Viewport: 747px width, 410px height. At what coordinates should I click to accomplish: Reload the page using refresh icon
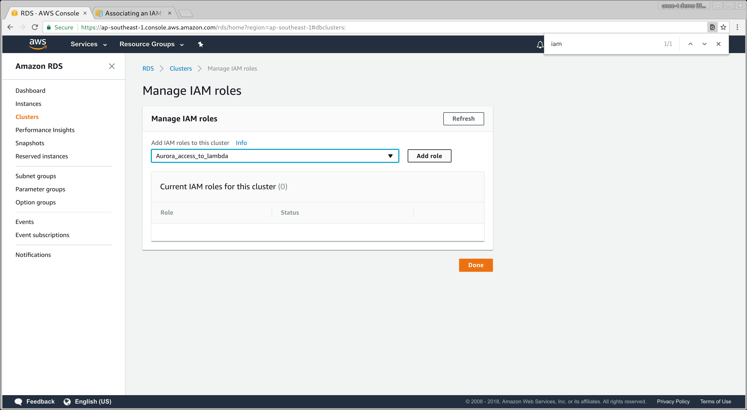(35, 27)
